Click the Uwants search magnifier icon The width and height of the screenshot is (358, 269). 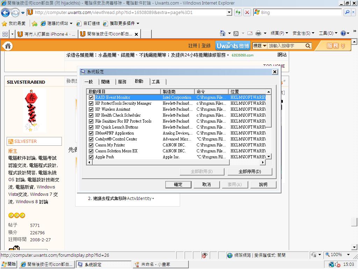pyautogui.click(x=308, y=46)
